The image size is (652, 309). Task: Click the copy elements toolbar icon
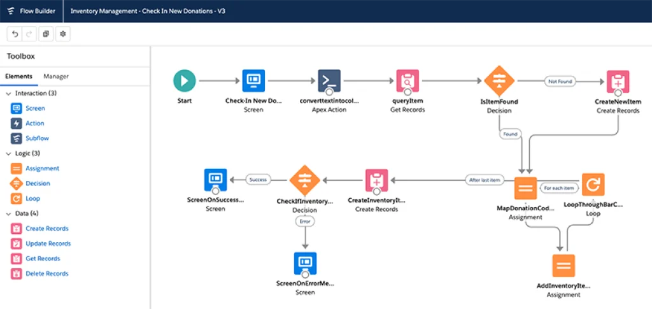coord(46,34)
